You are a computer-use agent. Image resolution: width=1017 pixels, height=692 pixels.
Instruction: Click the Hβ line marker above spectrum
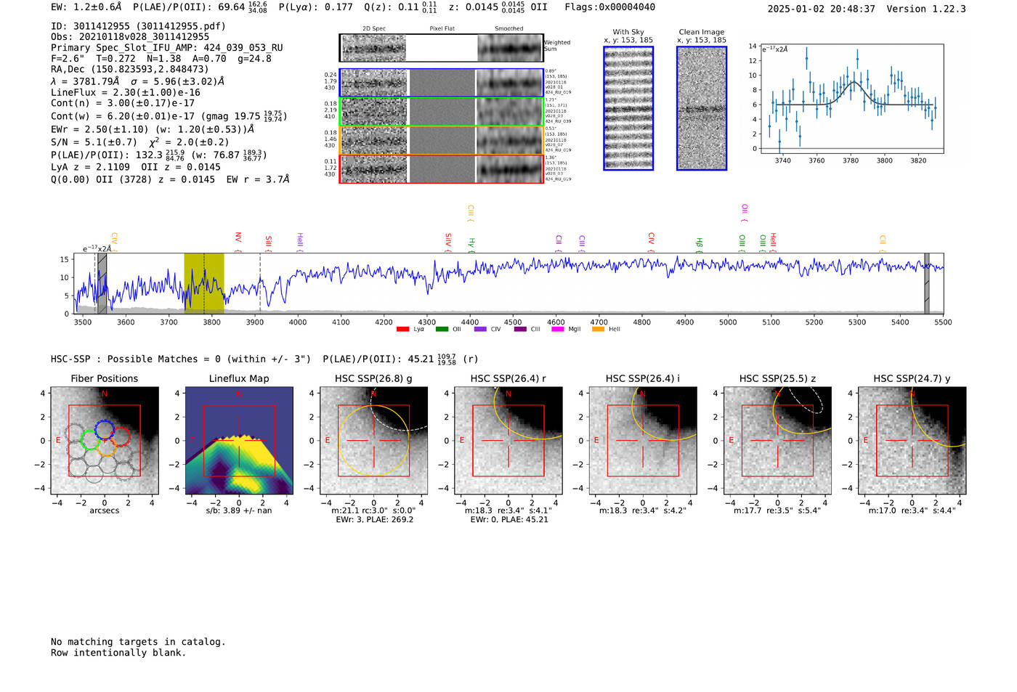click(x=700, y=244)
